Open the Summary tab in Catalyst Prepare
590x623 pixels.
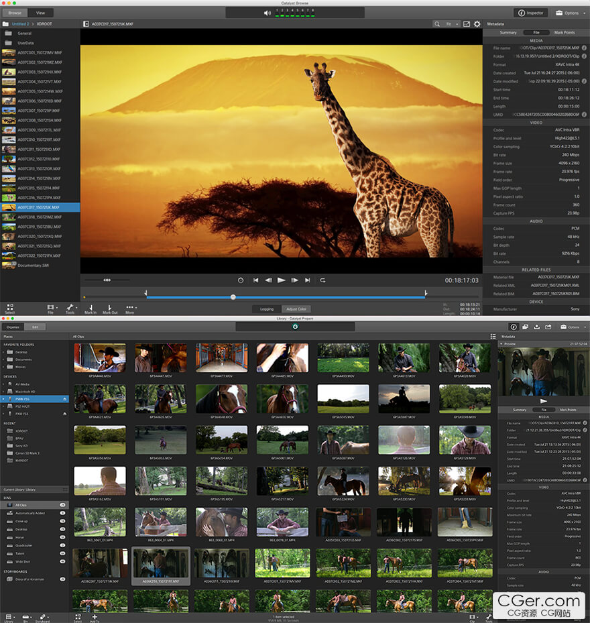520,410
